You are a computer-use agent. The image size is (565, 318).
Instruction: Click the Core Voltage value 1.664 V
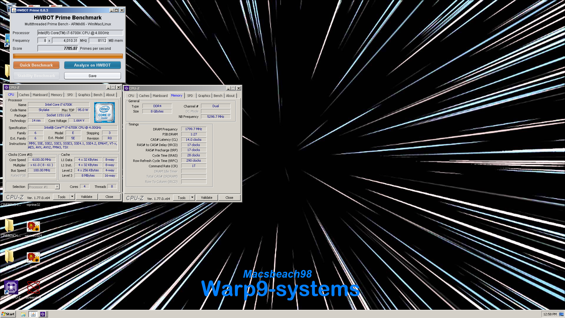pyautogui.click(x=79, y=120)
